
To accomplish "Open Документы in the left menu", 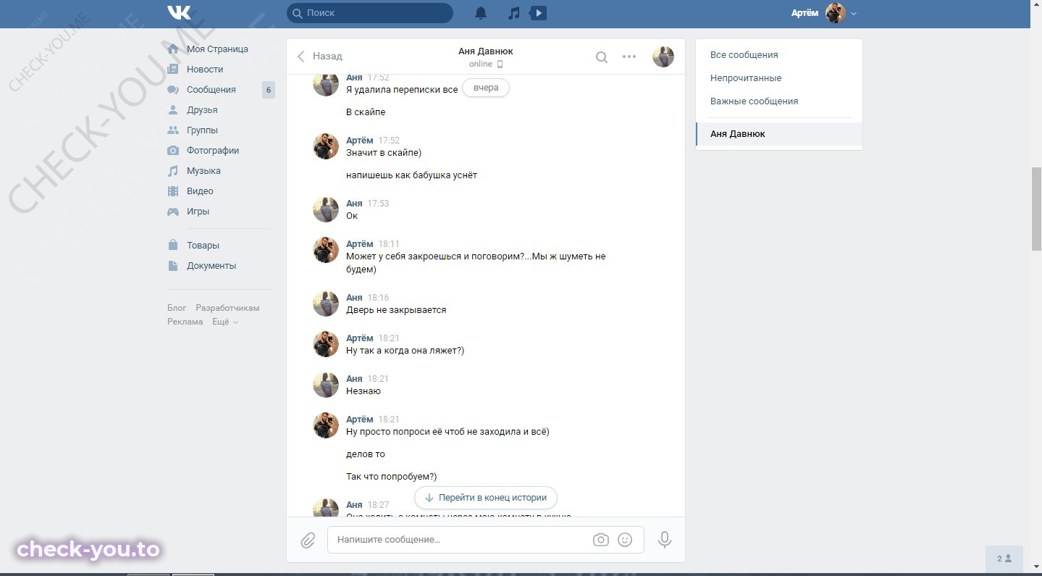I will (211, 266).
